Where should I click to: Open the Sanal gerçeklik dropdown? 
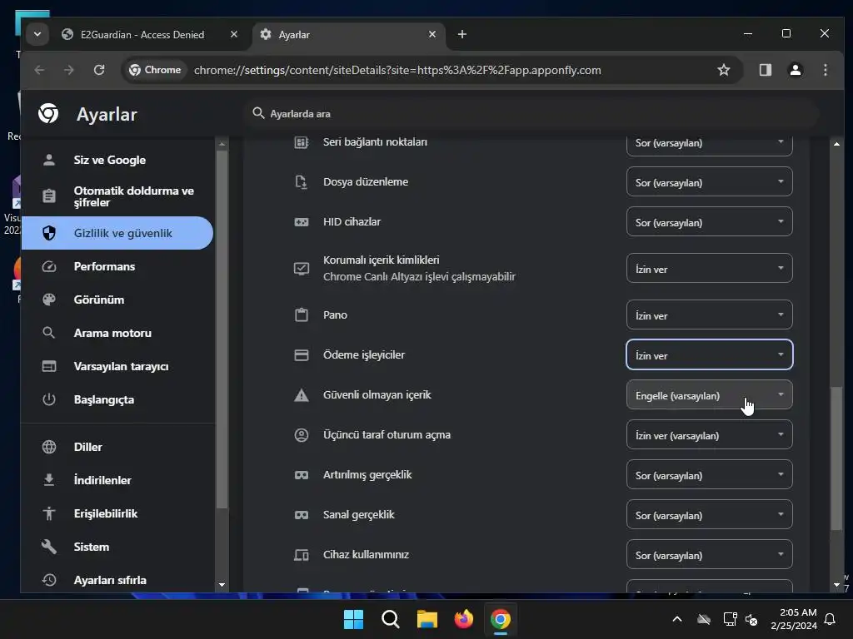[710, 514]
